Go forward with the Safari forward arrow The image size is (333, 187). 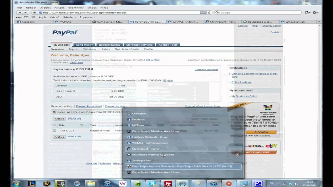25,12
